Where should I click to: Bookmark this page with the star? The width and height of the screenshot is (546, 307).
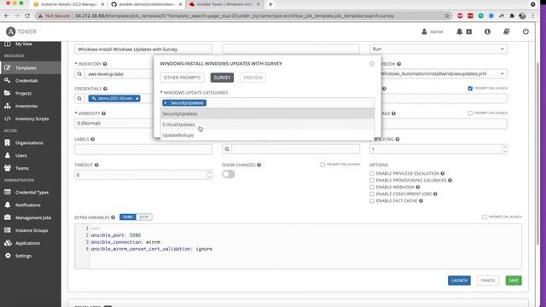click(447, 15)
